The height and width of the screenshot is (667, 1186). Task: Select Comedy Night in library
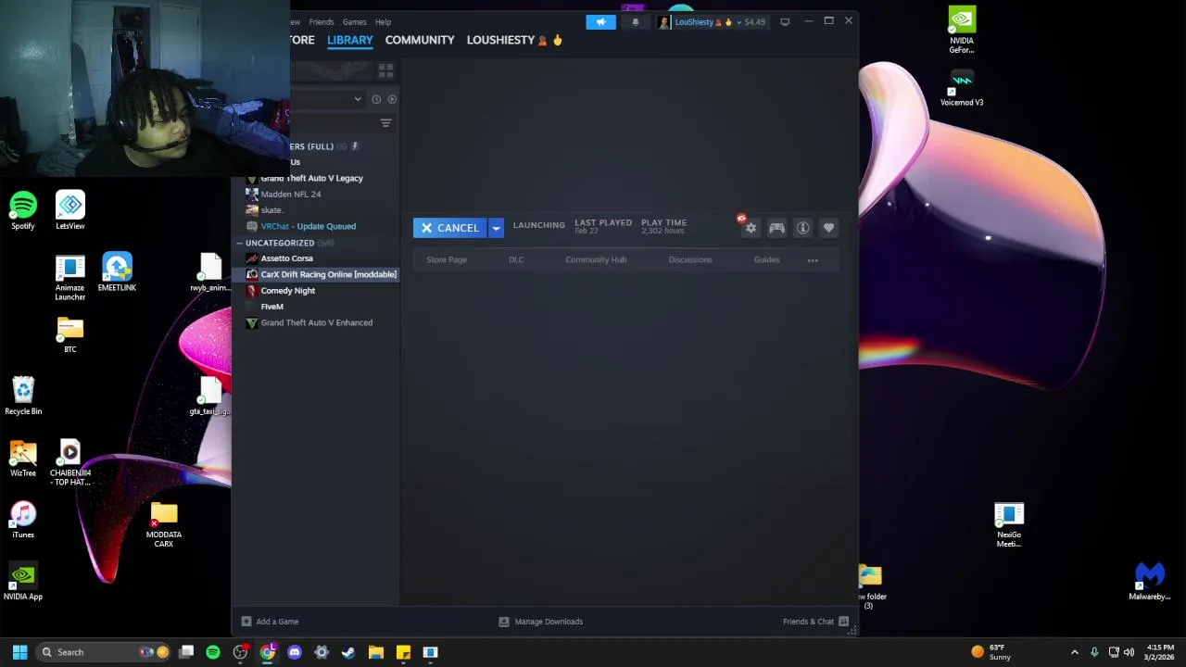[287, 291]
